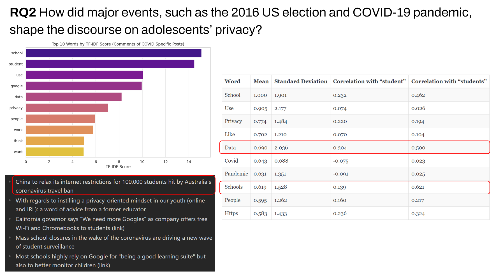Click the Correlation with "student" header
This screenshot has width=496, height=276.
(x=369, y=81)
